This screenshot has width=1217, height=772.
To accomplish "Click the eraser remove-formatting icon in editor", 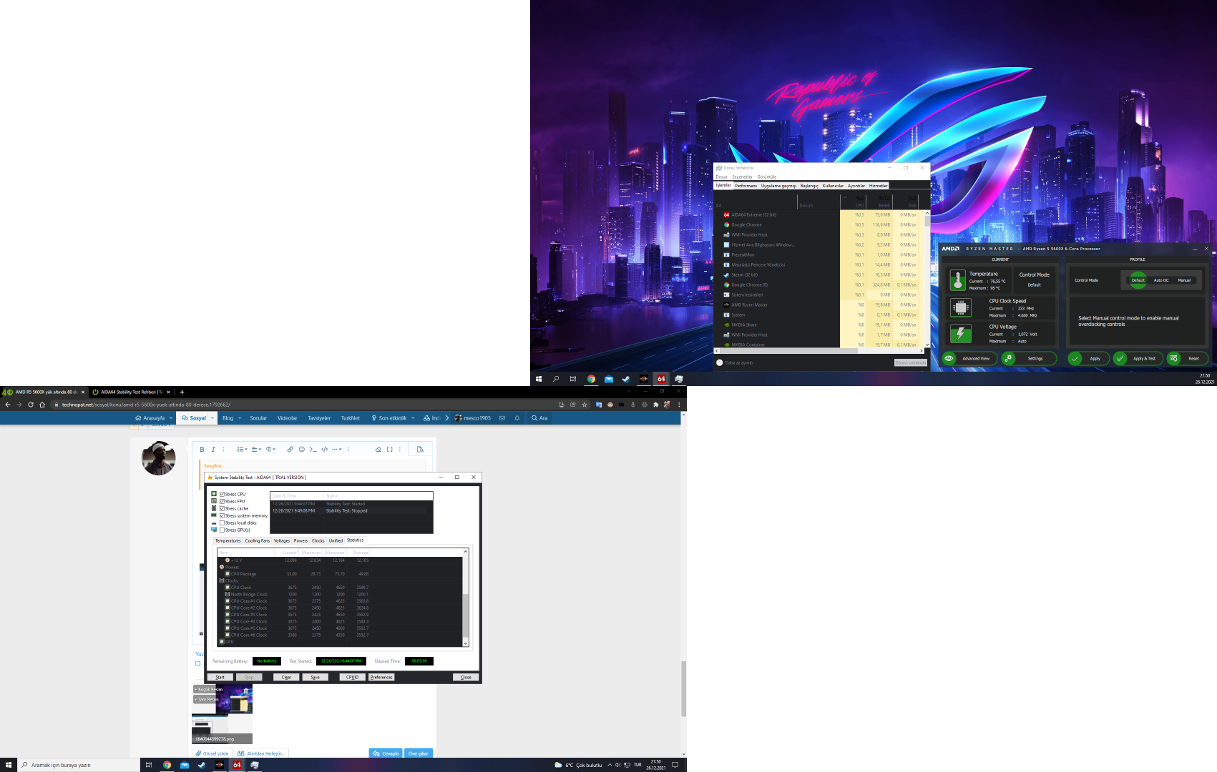I will pos(378,450).
